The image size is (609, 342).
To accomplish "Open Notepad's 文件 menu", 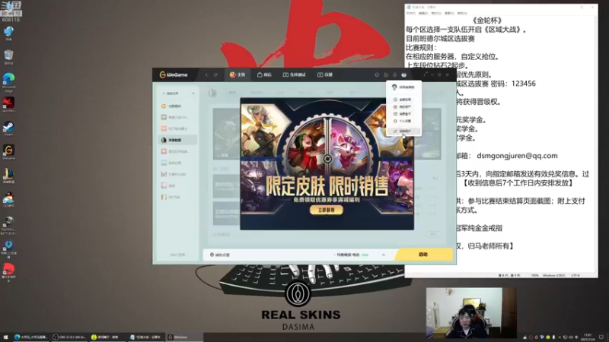I will tap(410, 13).
